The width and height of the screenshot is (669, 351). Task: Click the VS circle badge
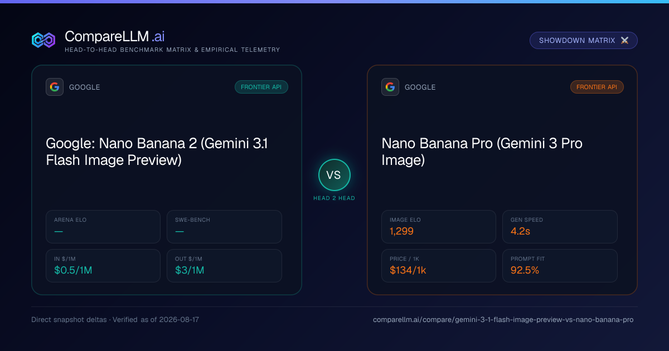coord(334,175)
